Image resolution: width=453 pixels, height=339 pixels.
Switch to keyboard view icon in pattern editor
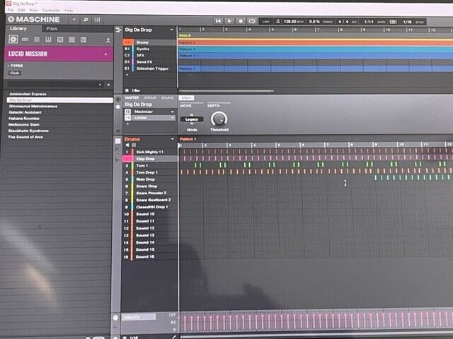[117, 149]
